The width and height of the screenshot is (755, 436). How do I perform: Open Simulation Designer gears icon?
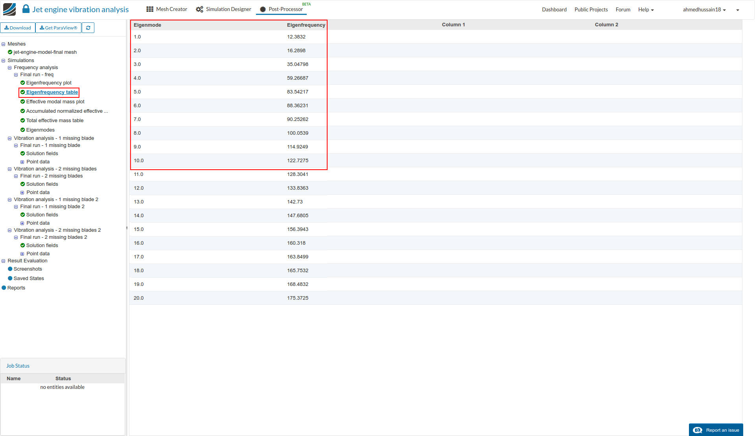[x=200, y=9]
